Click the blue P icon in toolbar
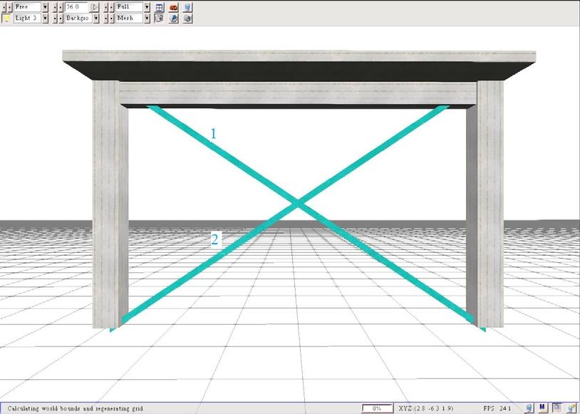 coord(173,18)
